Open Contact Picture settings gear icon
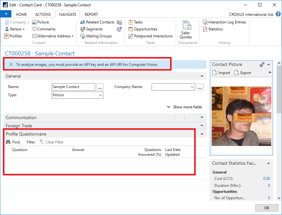Viewport: 282px width, 215px height. pos(262,65)
